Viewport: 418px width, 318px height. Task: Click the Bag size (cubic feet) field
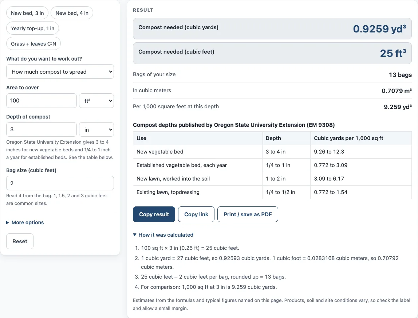click(60, 183)
